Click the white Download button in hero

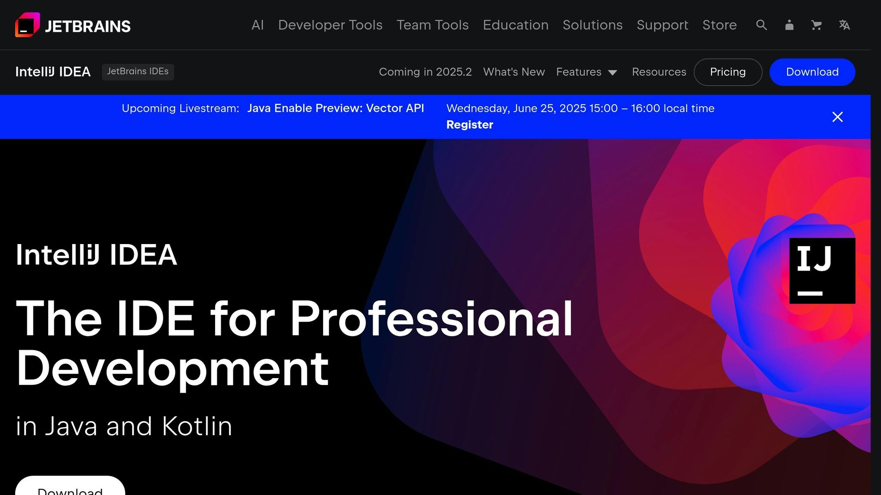70,486
